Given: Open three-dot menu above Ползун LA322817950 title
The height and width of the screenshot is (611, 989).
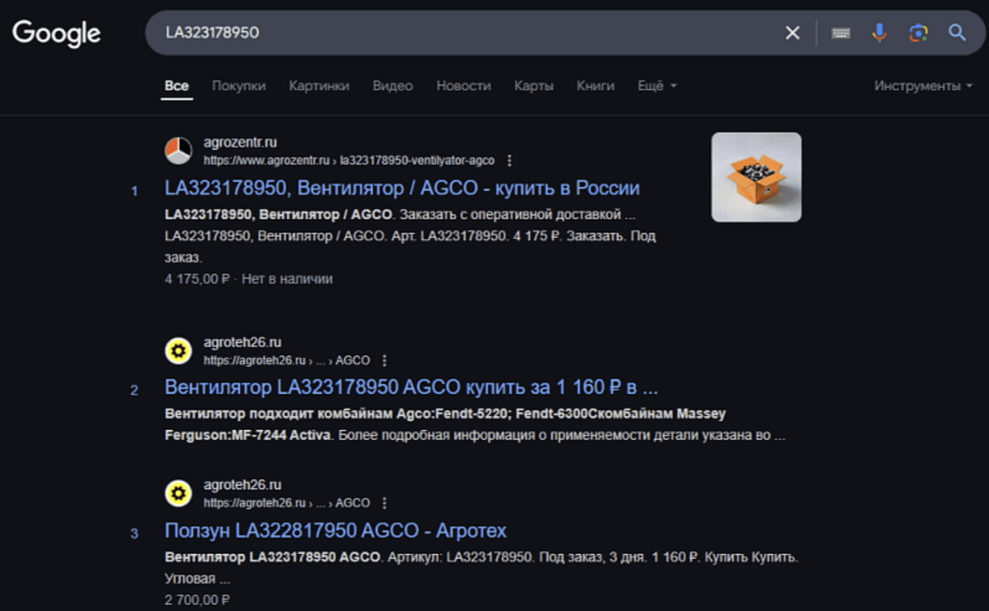Looking at the screenshot, I should coord(384,503).
